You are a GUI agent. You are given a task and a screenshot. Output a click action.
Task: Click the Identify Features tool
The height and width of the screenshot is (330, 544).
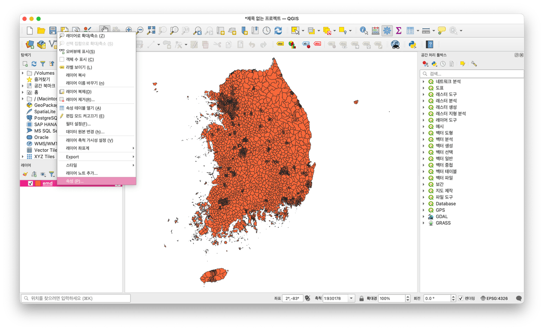[364, 31]
